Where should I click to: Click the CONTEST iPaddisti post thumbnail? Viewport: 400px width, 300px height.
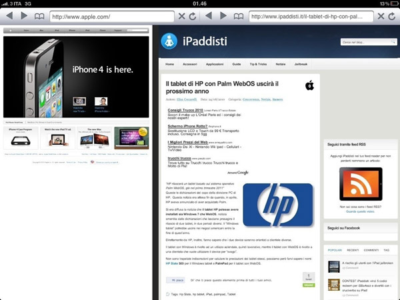334,285
